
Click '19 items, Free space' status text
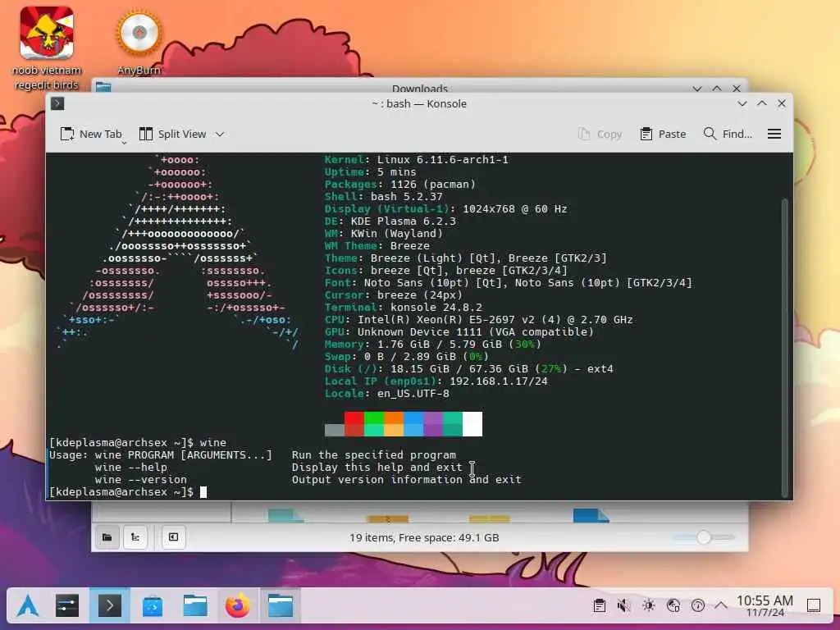coord(424,537)
